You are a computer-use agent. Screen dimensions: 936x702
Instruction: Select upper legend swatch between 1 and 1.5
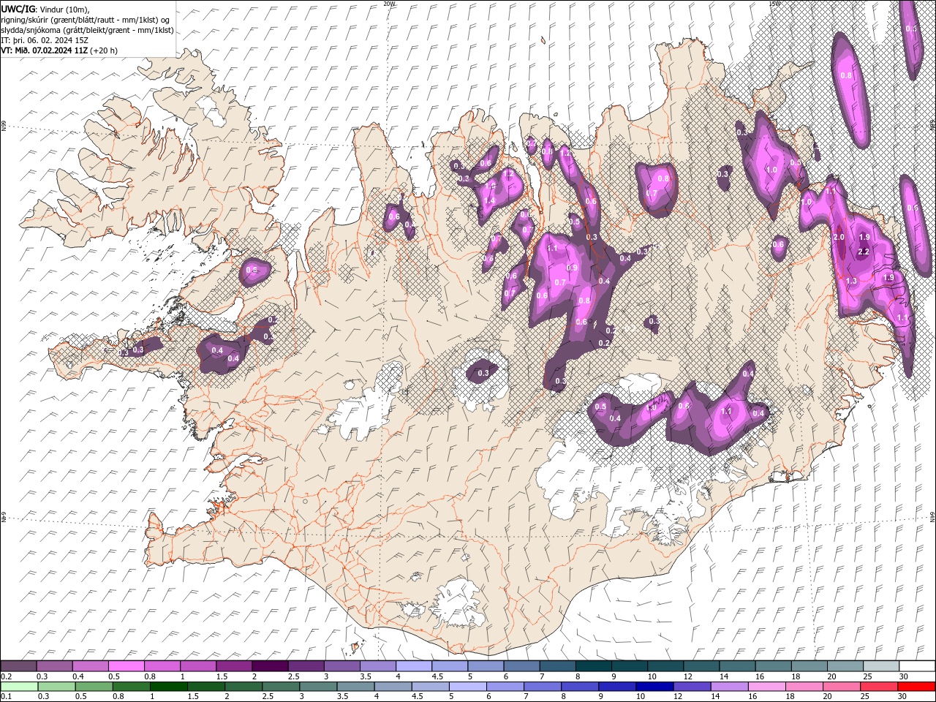pos(198,666)
